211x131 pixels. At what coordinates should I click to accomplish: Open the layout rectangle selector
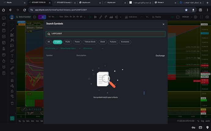point(178,17)
